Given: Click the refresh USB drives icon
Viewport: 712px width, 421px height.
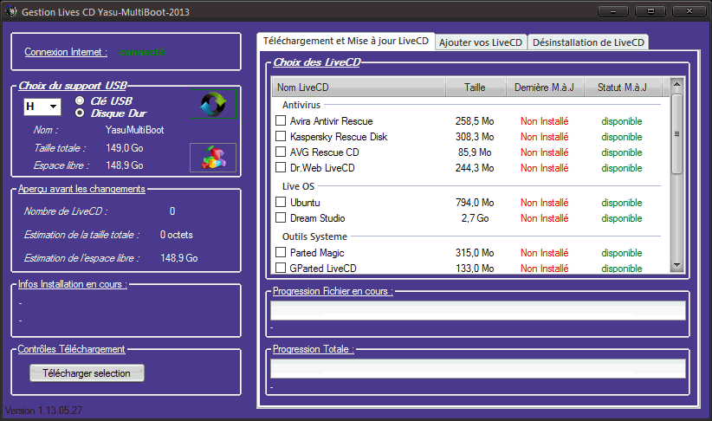Looking at the screenshot, I should pos(213,104).
